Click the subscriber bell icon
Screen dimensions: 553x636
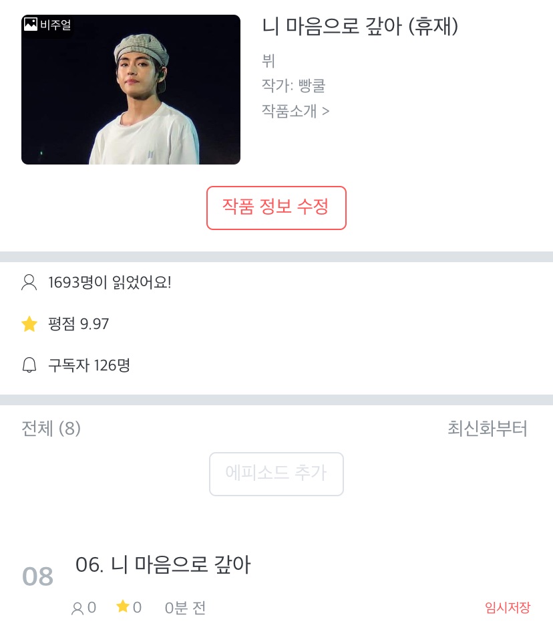pos(29,365)
